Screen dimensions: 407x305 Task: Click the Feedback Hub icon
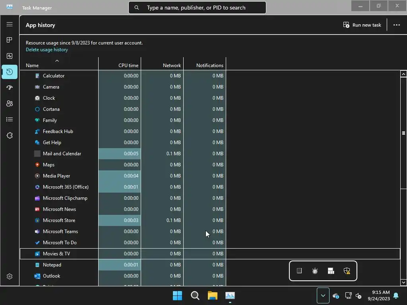(37, 131)
